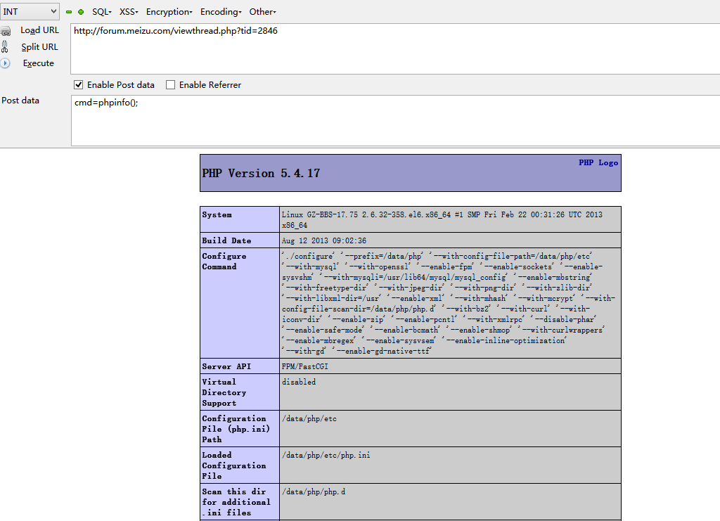Click the /data/php/etc value

(x=309, y=418)
